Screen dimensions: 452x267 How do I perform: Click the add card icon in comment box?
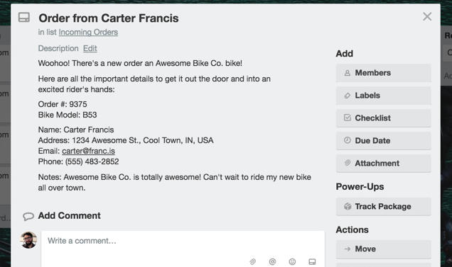coord(312,261)
